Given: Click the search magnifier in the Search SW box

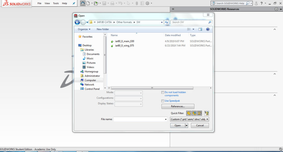Looking at the screenshot, I should click(x=210, y=22).
